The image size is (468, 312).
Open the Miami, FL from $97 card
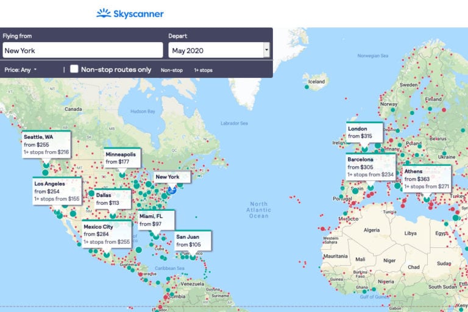pyautogui.click(x=156, y=220)
